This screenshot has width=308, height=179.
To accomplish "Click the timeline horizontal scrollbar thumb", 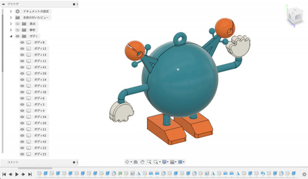I will tap(35, 168).
